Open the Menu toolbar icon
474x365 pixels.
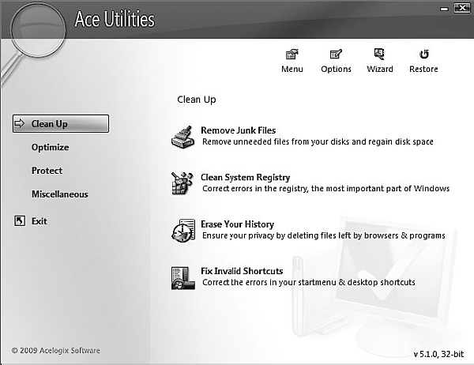(x=292, y=55)
